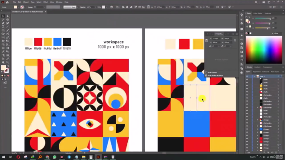Open the fill color dropdown in control bar
The width and height of the screenshot is (285, 160).
(x=18, y=7)
